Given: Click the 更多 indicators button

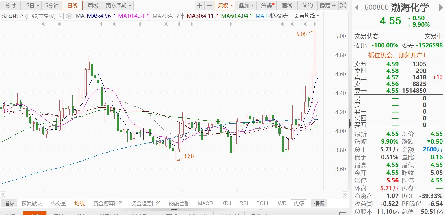Looking at the screenshot, I should tap(299, 203).
